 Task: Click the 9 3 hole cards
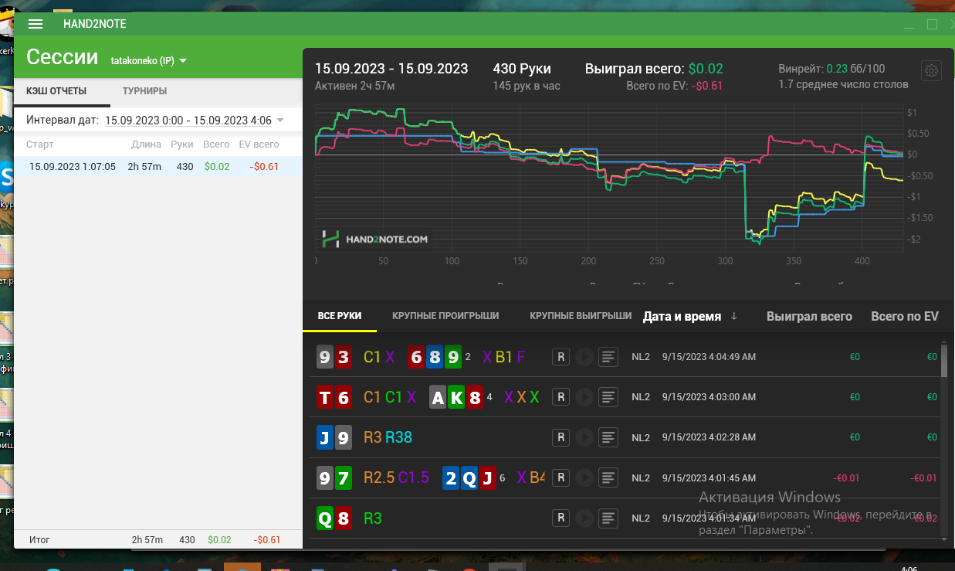coord(335,356)
